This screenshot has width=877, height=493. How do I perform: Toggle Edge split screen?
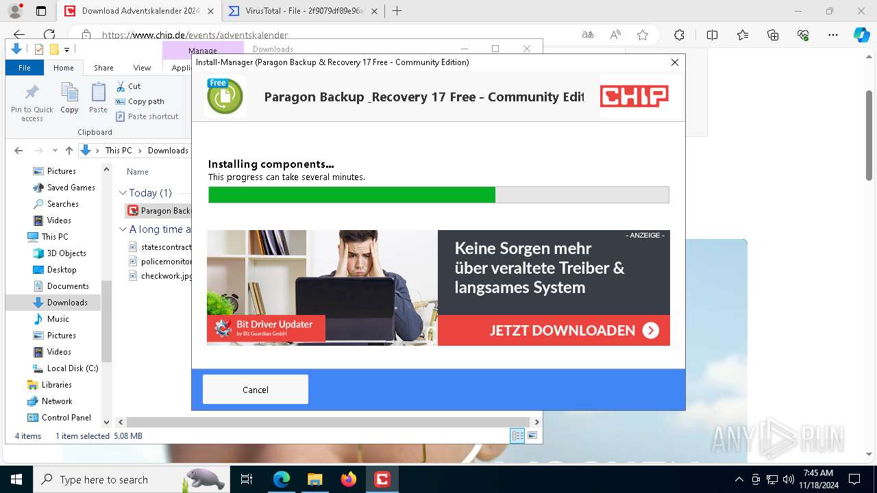[712, 35]
